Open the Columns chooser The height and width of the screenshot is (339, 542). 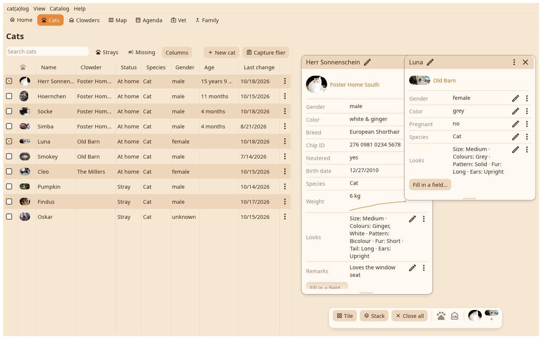(177, 52)
